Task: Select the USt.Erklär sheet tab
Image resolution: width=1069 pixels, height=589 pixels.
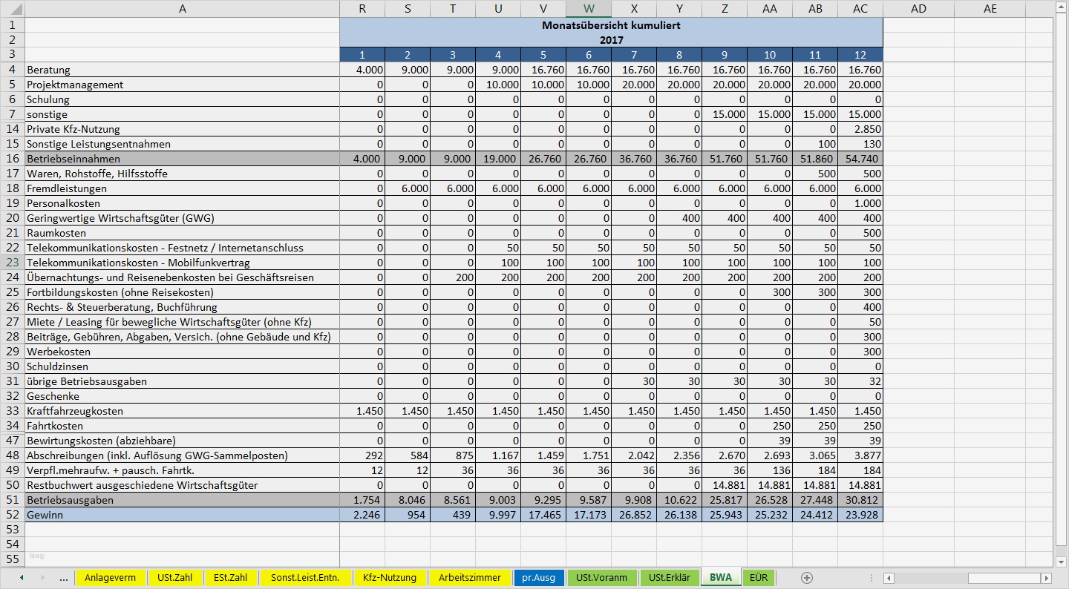Action: [670, 577]
